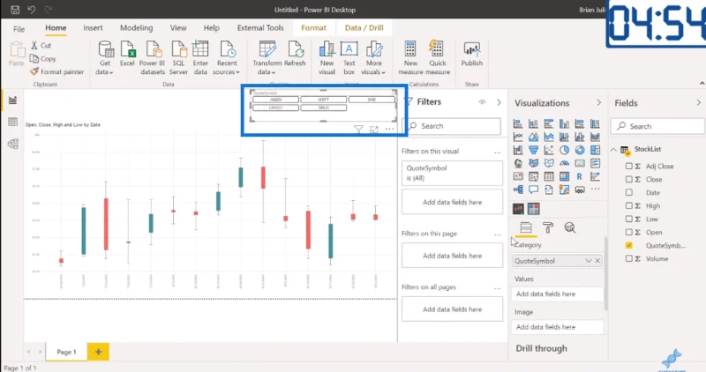Viewport: 706px width, 372px height.
Task: Open slicer visual's More options ellipsis
Action: (389, 130)
